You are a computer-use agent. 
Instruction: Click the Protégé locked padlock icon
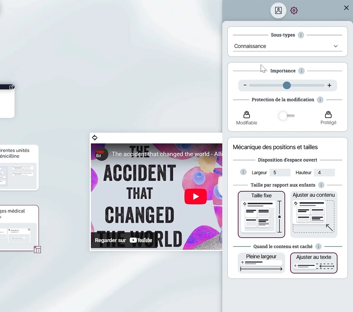click(x=328, y=115)
